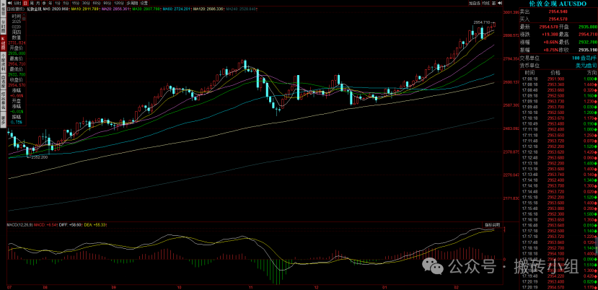Click the 收盘价 value 2954.570 in info box
This screenshot has height=290, width=598.
pos(18,84)
